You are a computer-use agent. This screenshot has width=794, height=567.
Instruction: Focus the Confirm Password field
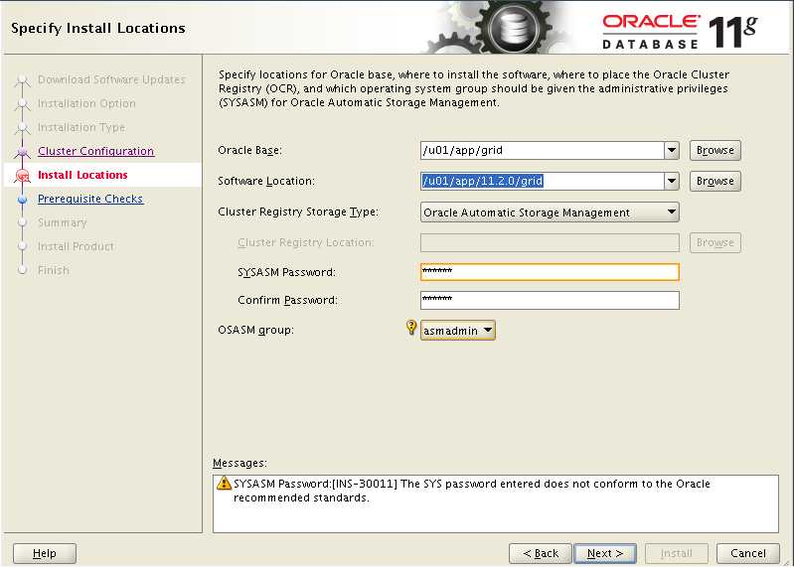click(550, 300)
